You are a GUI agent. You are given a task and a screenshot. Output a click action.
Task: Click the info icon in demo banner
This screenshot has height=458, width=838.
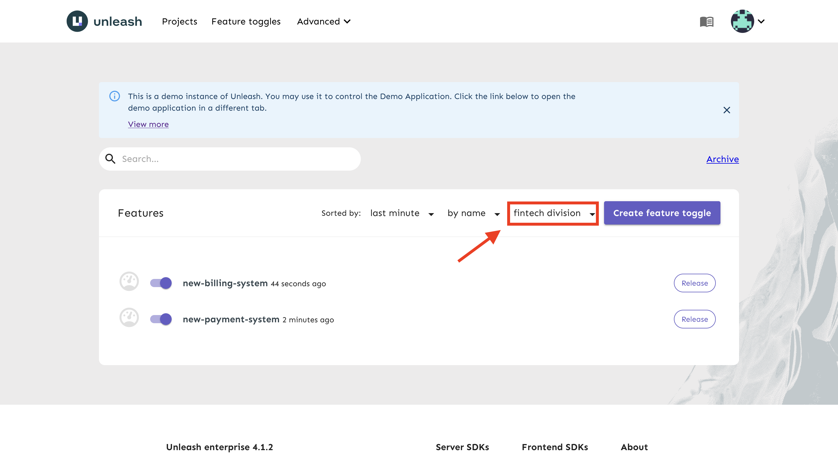pos(115,96)
